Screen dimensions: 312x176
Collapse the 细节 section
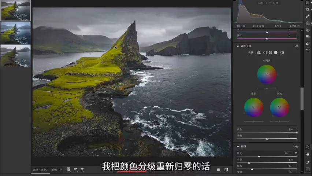click(x=238, y=147)
